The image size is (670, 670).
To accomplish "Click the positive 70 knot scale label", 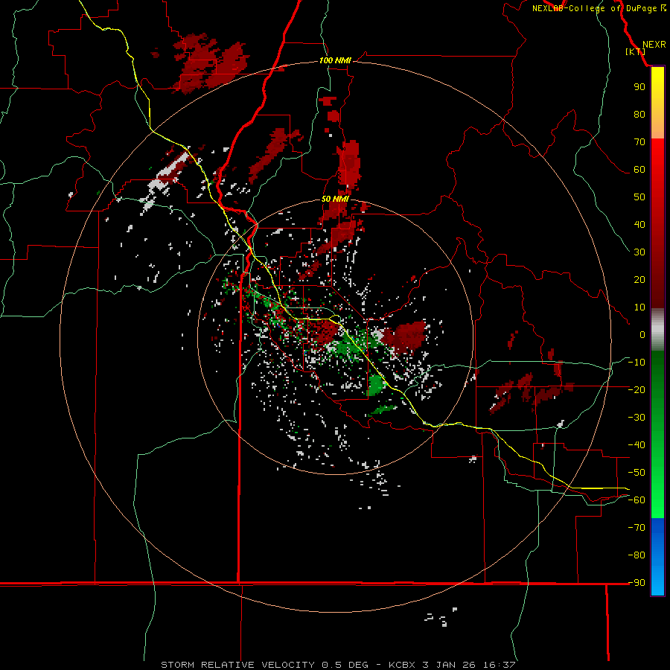I will (x=639, y=142).
